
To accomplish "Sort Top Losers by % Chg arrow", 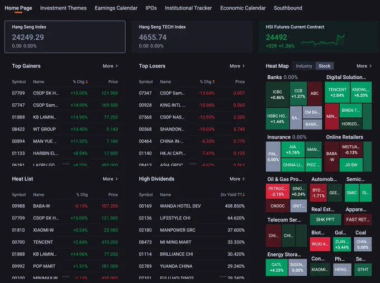I will point(213,82).
